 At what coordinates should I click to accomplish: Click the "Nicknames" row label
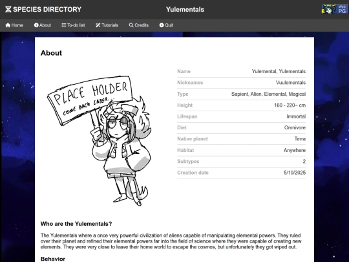[x=190, y=83]
